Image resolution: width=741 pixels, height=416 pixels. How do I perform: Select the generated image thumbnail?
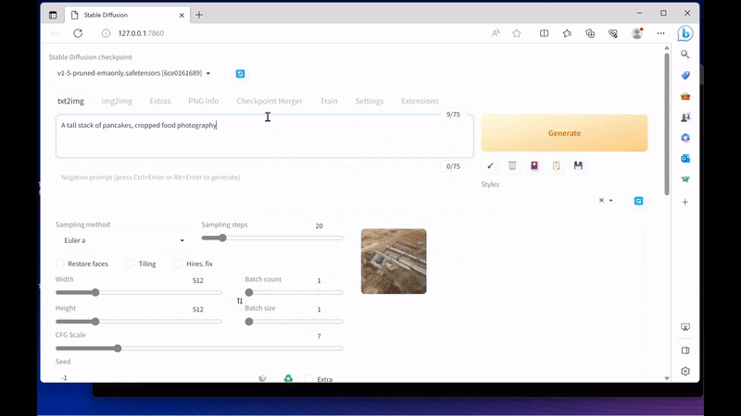[x=394, y=262]
